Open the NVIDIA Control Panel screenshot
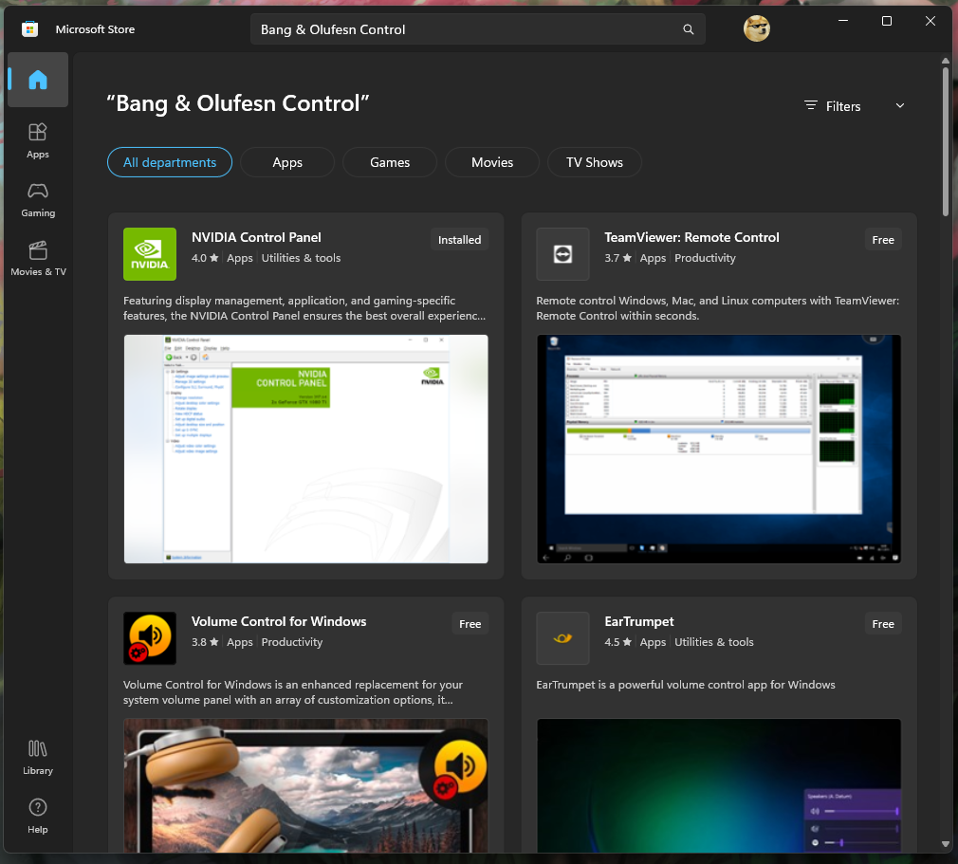Image resolution: width=958 pixels, height=864 pixels. [x=306, y=449]
